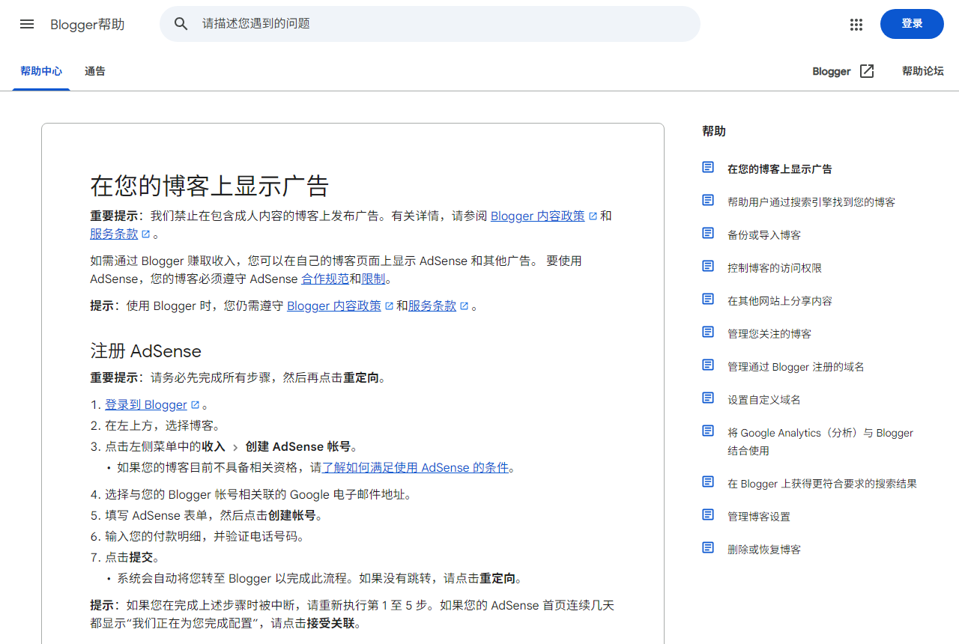Open the 帮助论坛 page
This screenshot has height=644, width=959.
923,71
